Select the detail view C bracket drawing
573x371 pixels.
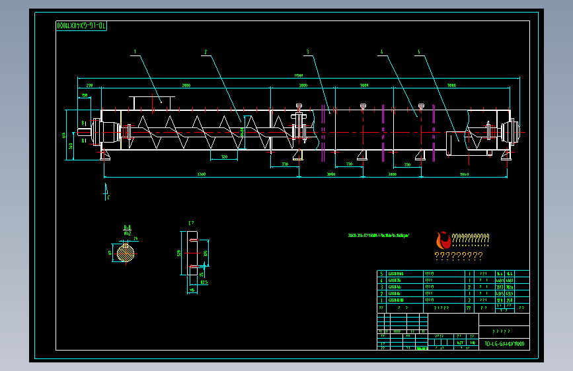point(192,253)
